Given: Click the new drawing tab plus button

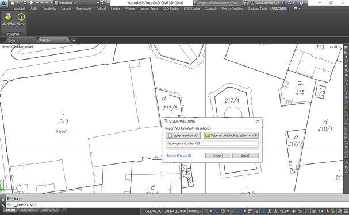Looking at the screenshot, I should (74, 40).
